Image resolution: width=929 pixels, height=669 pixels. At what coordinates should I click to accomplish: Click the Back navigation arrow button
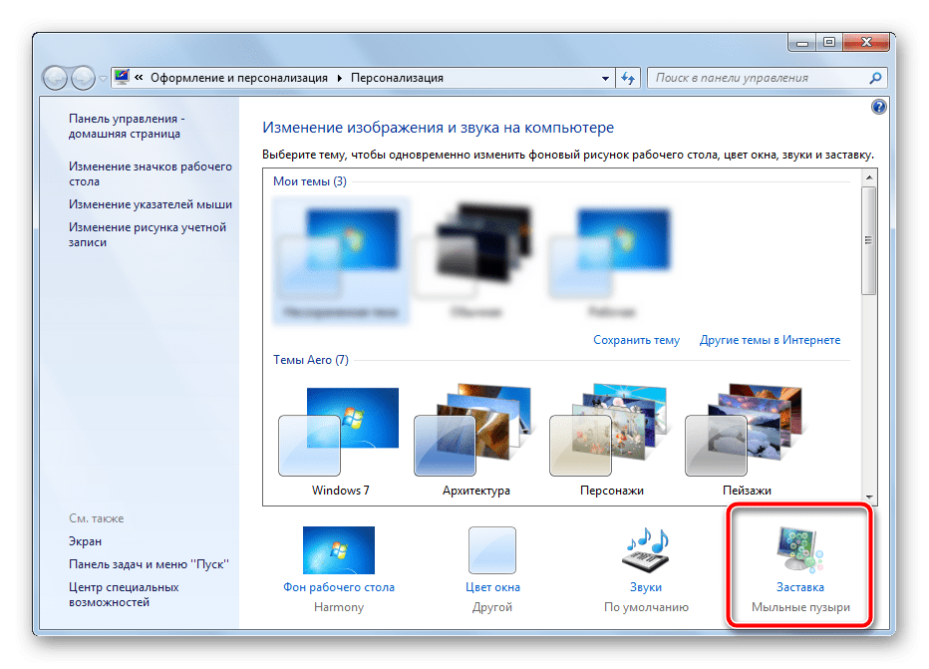coord(55,78)
